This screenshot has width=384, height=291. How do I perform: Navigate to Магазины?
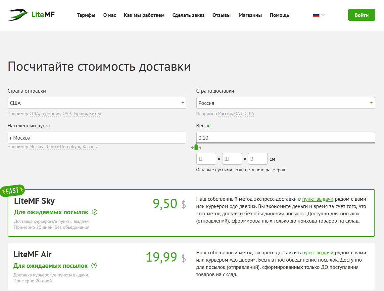coord(250,15)
